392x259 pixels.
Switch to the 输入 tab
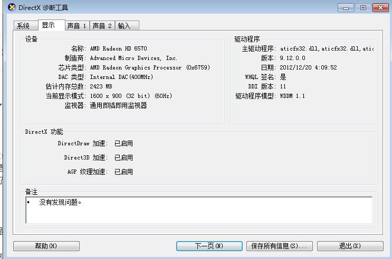pyautogui.click(x=124, y=26)
